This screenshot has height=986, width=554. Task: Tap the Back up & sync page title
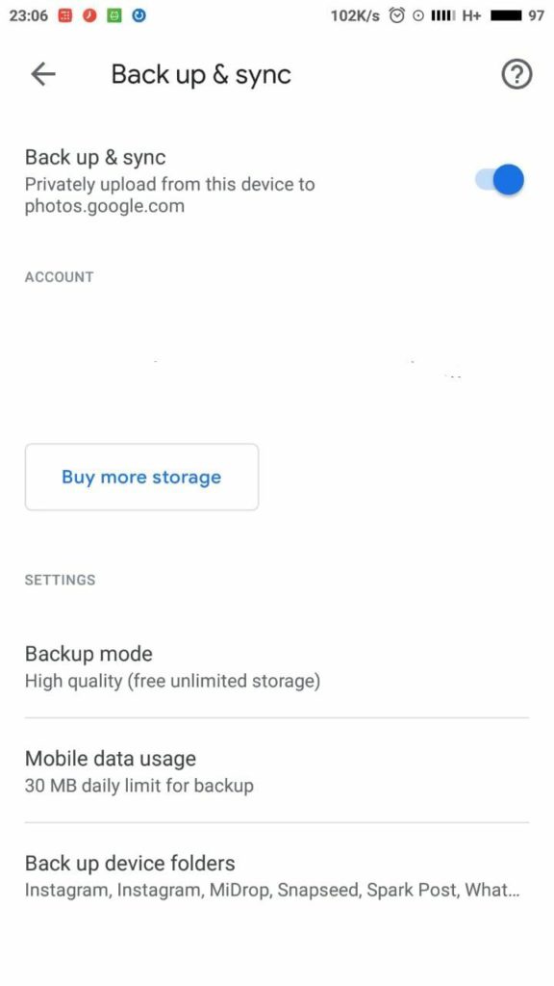coord(201,75)
